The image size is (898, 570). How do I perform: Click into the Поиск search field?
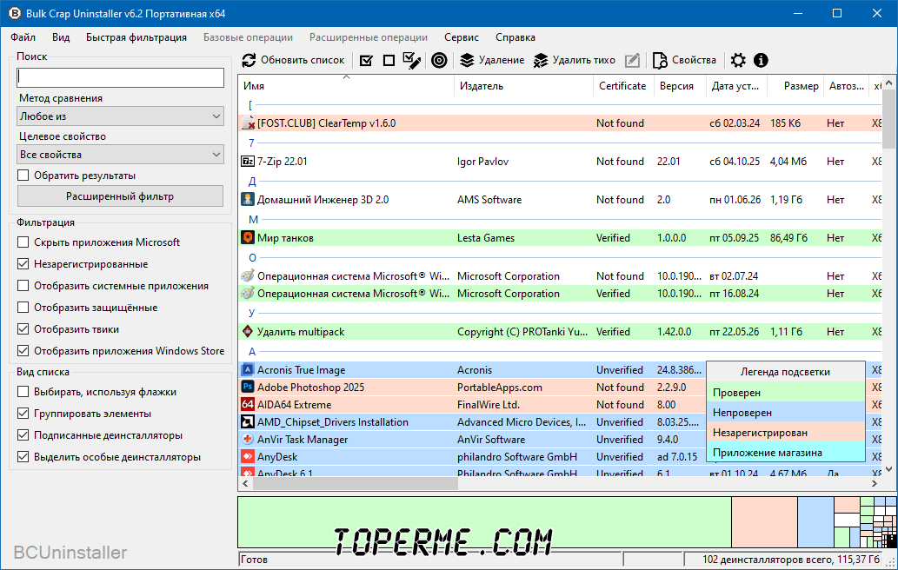tap(120, 78)
